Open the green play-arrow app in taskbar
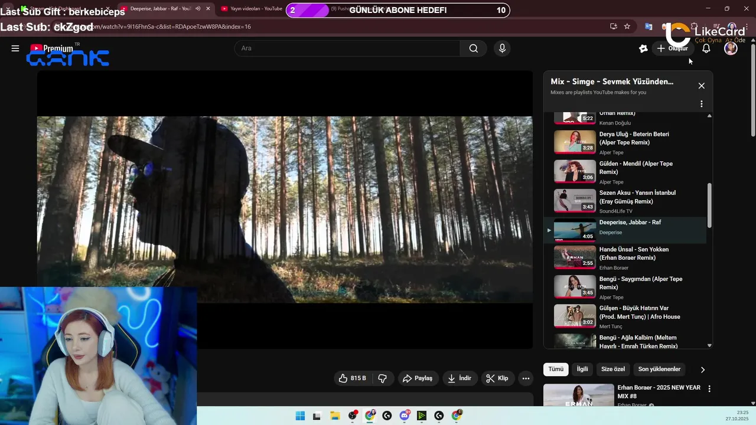Viewport: 756px width, 425px height. click(422, 416)
